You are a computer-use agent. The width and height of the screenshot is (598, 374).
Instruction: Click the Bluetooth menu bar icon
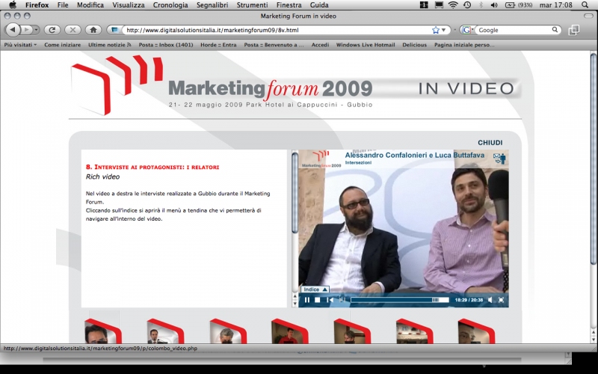(481, 5)
